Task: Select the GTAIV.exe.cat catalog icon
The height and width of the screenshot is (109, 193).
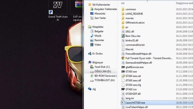Action: tap(123, 76)
